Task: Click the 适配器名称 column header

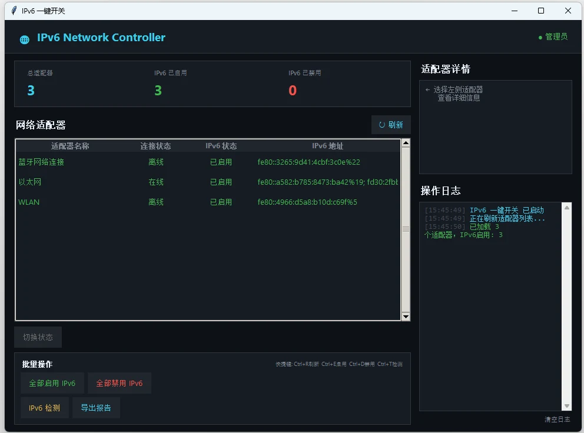Action: [x=70, y=146]
